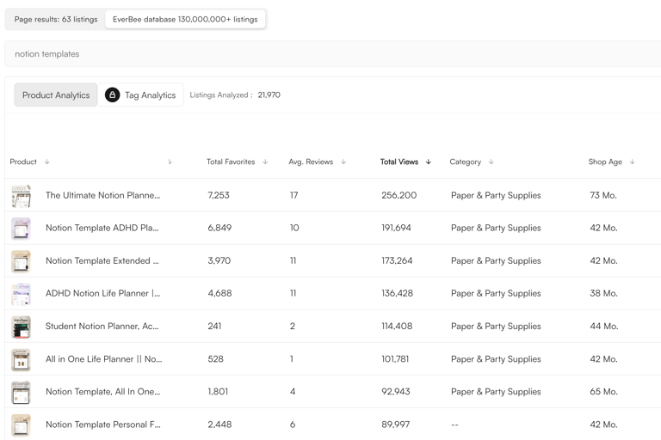The image size is (661, 440).
Task: Click the 44 Mo. shop age
Action: point(604,326)
